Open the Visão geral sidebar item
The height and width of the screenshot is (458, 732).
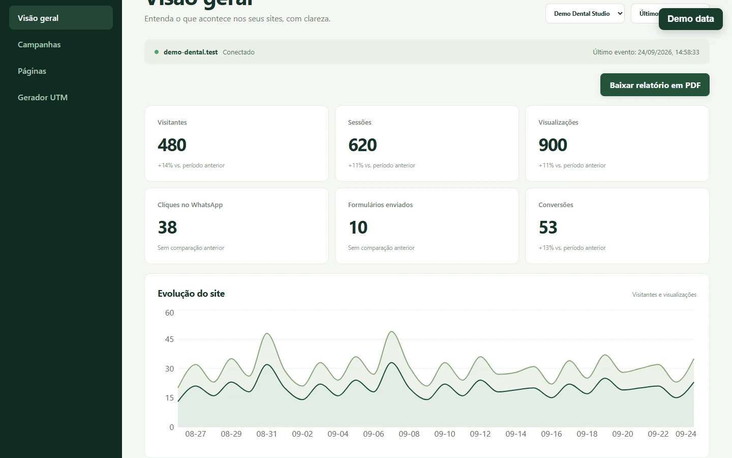[61, 18]
